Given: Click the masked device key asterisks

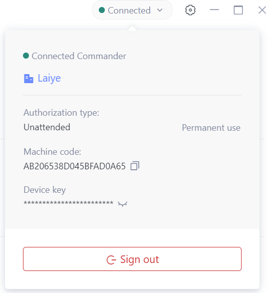Looking at the screenshot, I should (68, 203).
